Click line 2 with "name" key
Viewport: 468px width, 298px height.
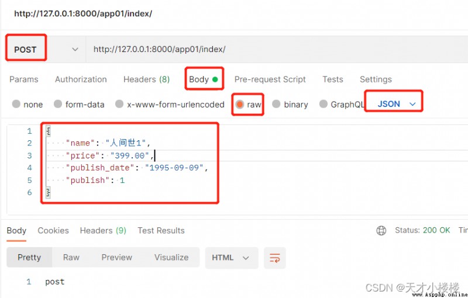[x=108, y=143]
